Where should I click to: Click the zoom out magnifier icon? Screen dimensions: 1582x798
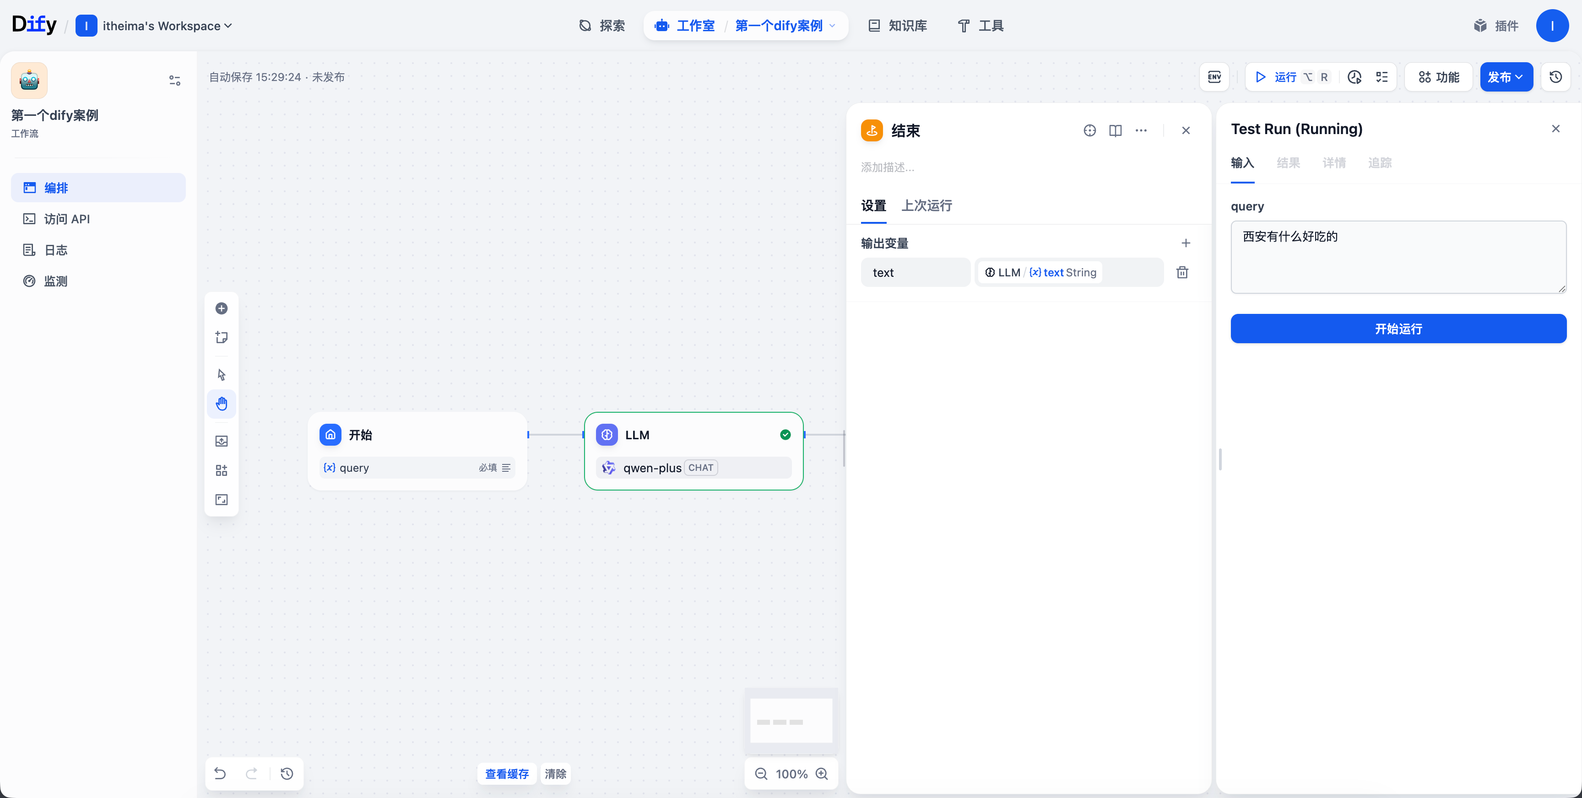(x=761, y=773)
